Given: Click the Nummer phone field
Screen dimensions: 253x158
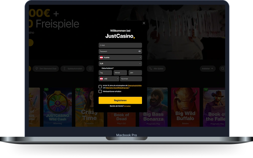Looking at the screenshot, I should 131,79.
